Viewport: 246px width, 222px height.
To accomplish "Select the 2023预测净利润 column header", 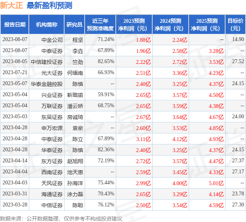I will coord(134,24).
